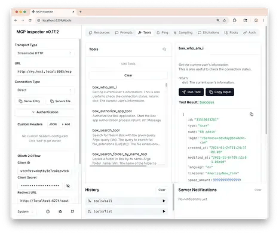
Task: Select the box_search_folder_by_name_tool entry
Action: (x=127, y=158)
